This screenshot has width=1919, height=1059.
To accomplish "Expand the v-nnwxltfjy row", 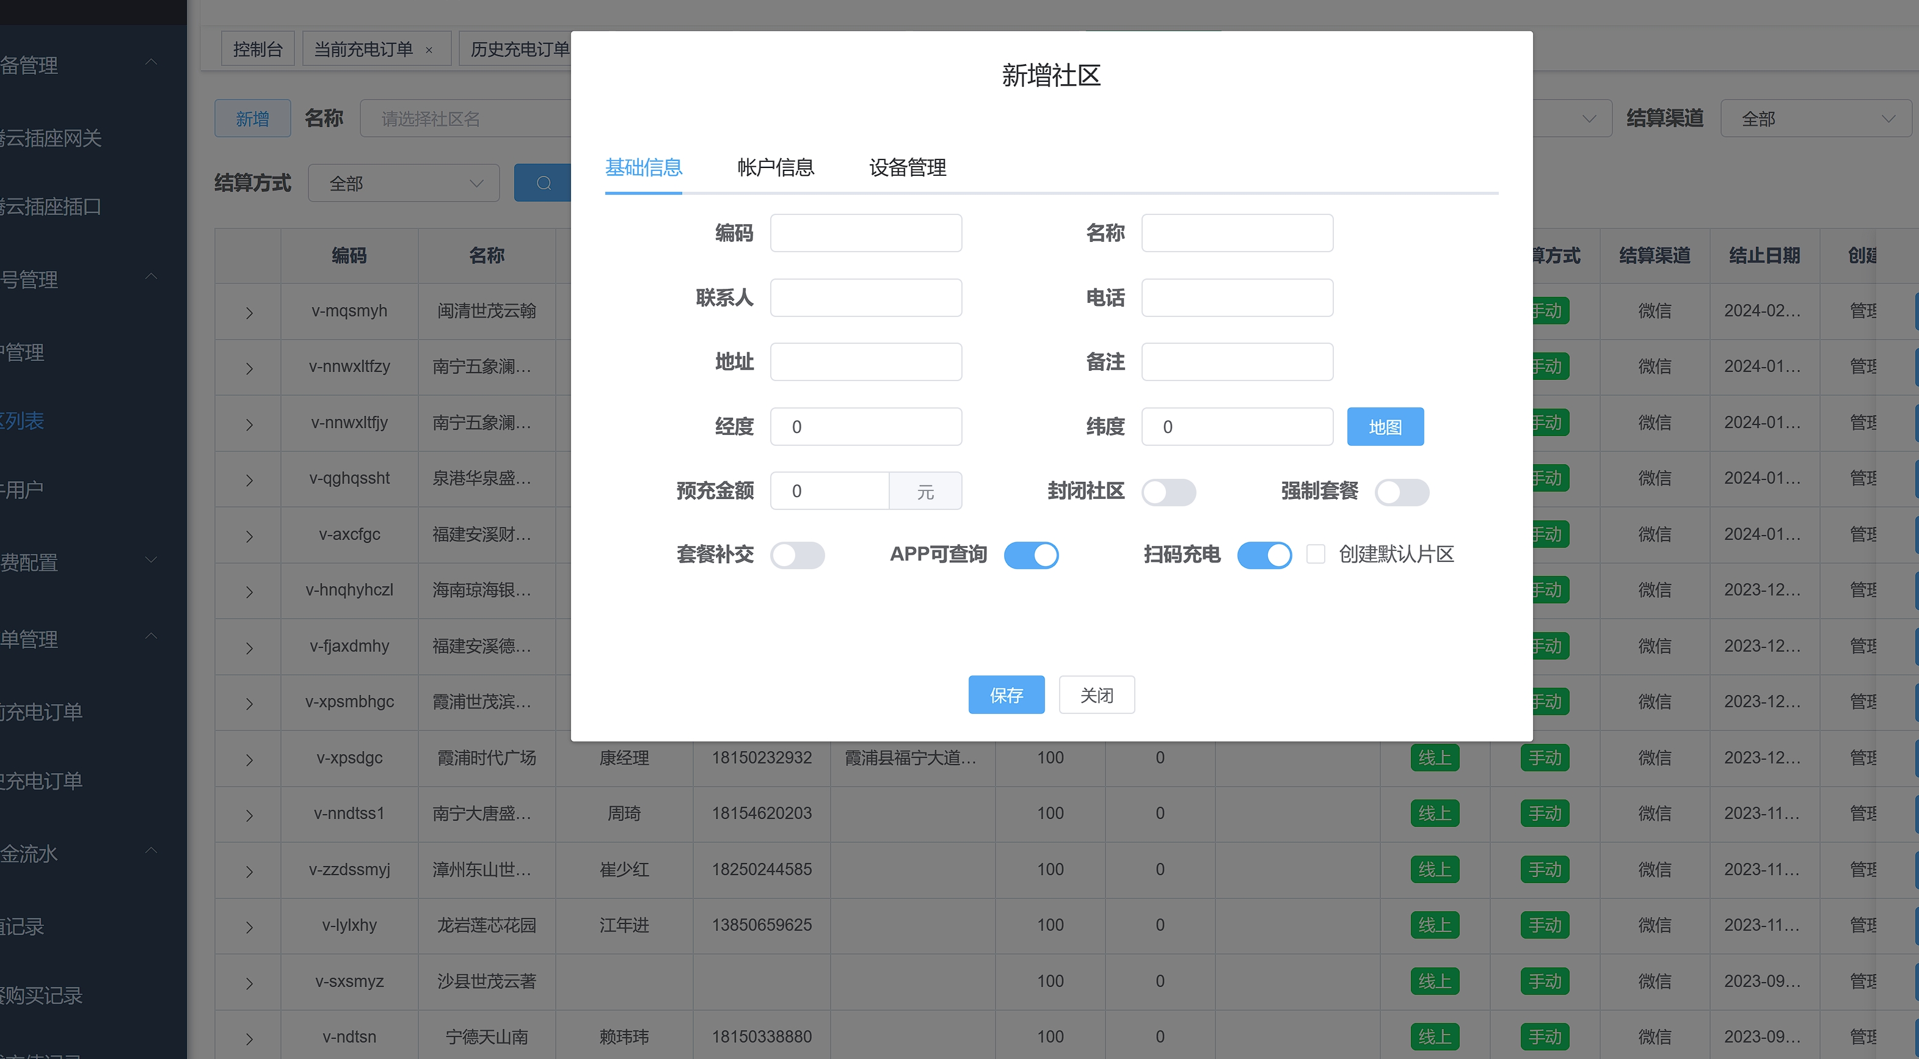I will pyautogui.click(x=249, y=424).
